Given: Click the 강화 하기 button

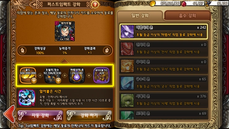Looking at the screenshot, I should (89, 116).
